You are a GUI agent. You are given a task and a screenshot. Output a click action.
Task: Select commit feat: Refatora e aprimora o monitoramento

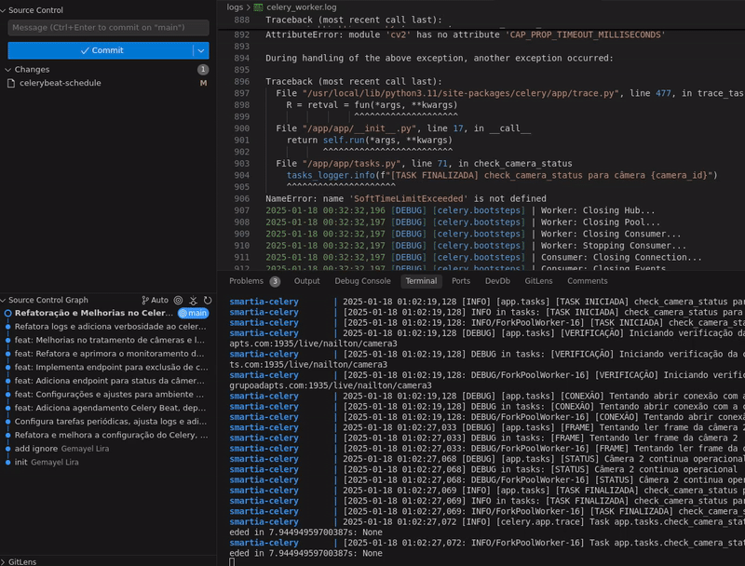coord(109,354)
